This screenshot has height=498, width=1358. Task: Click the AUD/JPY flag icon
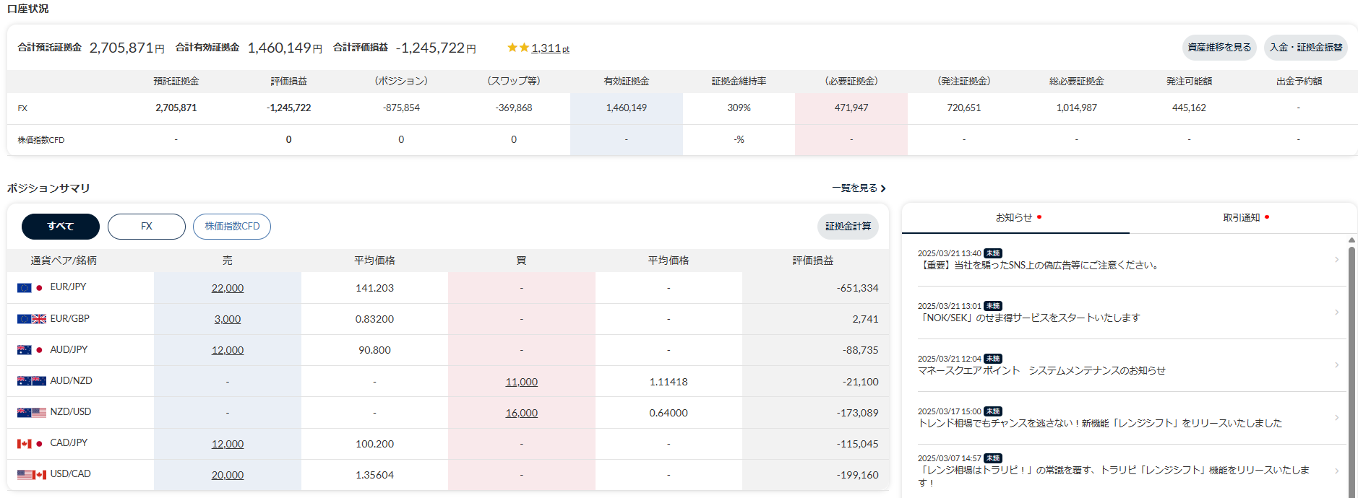(31, 350)
